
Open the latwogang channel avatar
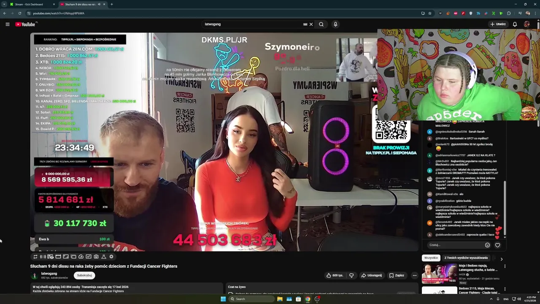pyautogui.click(x=34, y=276)
